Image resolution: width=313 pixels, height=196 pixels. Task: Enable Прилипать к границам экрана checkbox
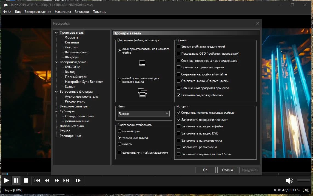179,67
